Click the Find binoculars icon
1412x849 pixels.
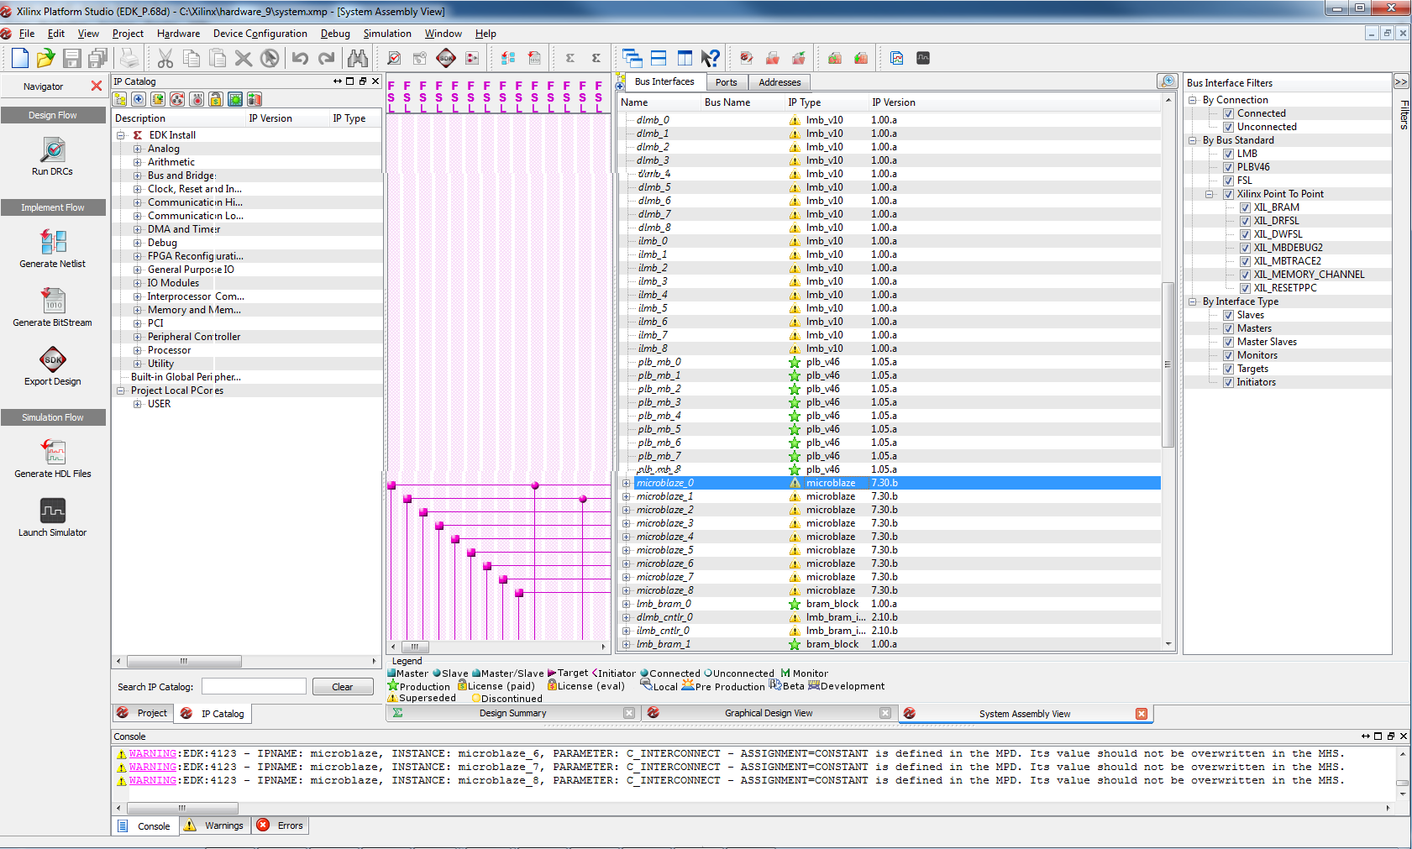click(358, 58)
